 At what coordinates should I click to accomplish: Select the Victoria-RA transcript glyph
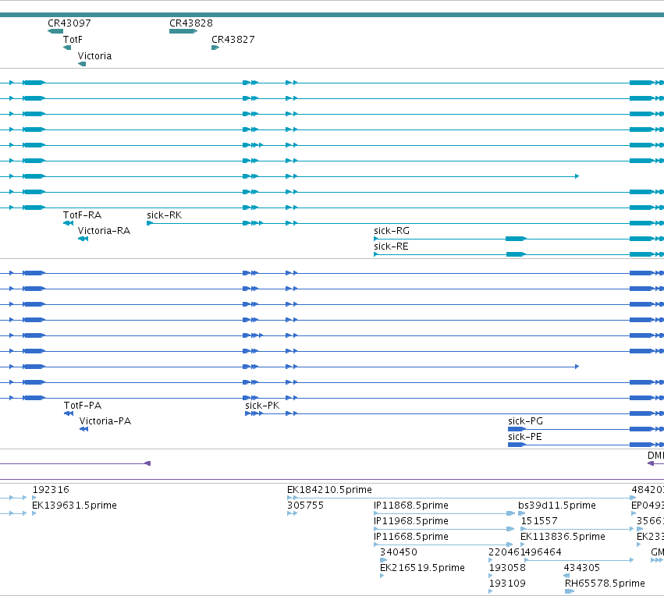(83, 239)
